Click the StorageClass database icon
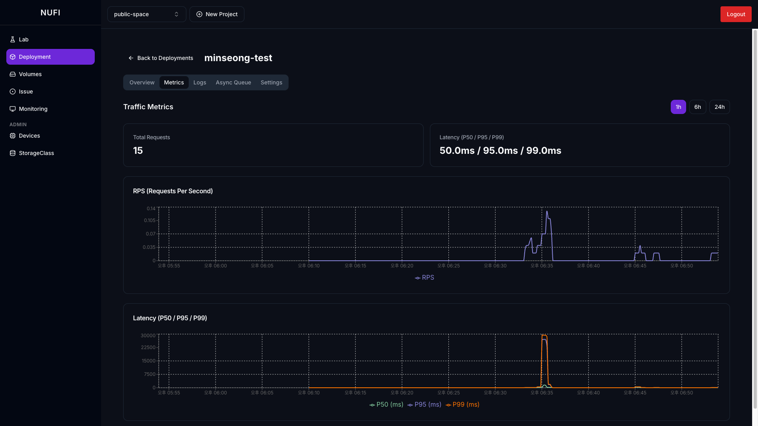The width and height of the screenshot is (758, 426). (x=12, y=153)
